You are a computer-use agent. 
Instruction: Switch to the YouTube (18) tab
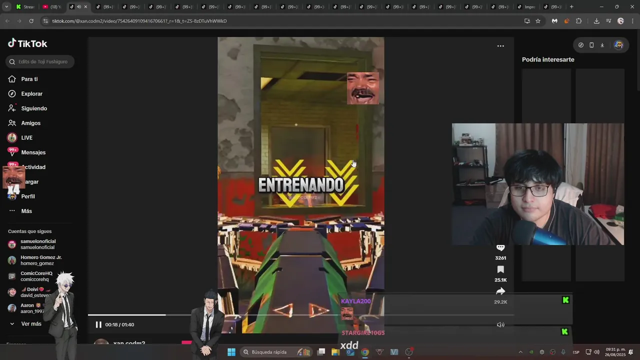tap(51, 7)
